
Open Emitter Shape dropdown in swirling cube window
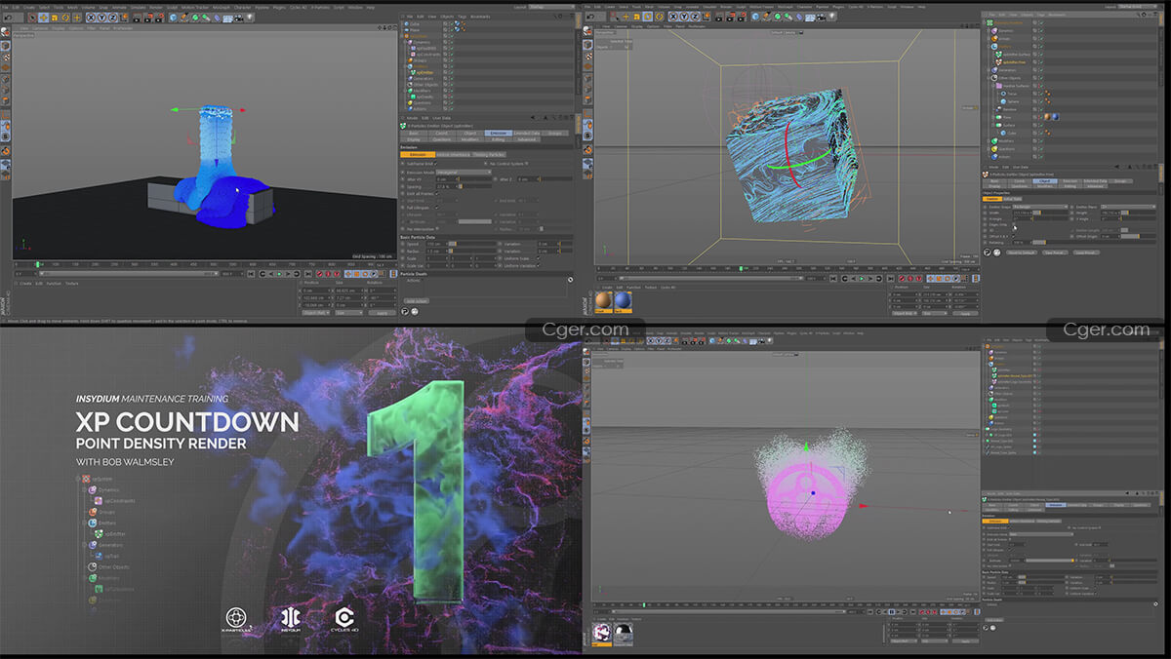click(1040, 207)
